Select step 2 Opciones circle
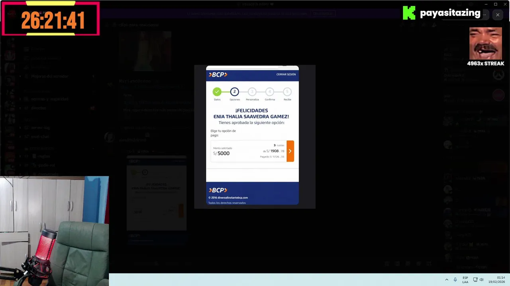Image resolution: width=510 pixels, height=286 pixels. click(x=234, y=92)
